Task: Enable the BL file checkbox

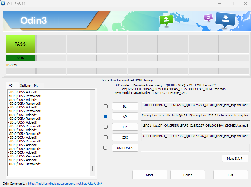Action: coord(106,106)
